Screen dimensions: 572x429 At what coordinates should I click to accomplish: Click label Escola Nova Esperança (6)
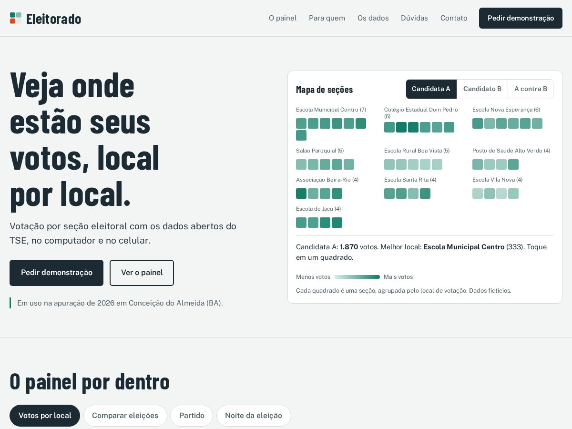tap(506, 110)
